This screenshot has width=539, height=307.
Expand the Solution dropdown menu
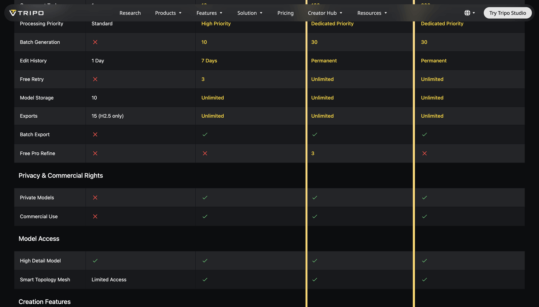tap(250, 13)
